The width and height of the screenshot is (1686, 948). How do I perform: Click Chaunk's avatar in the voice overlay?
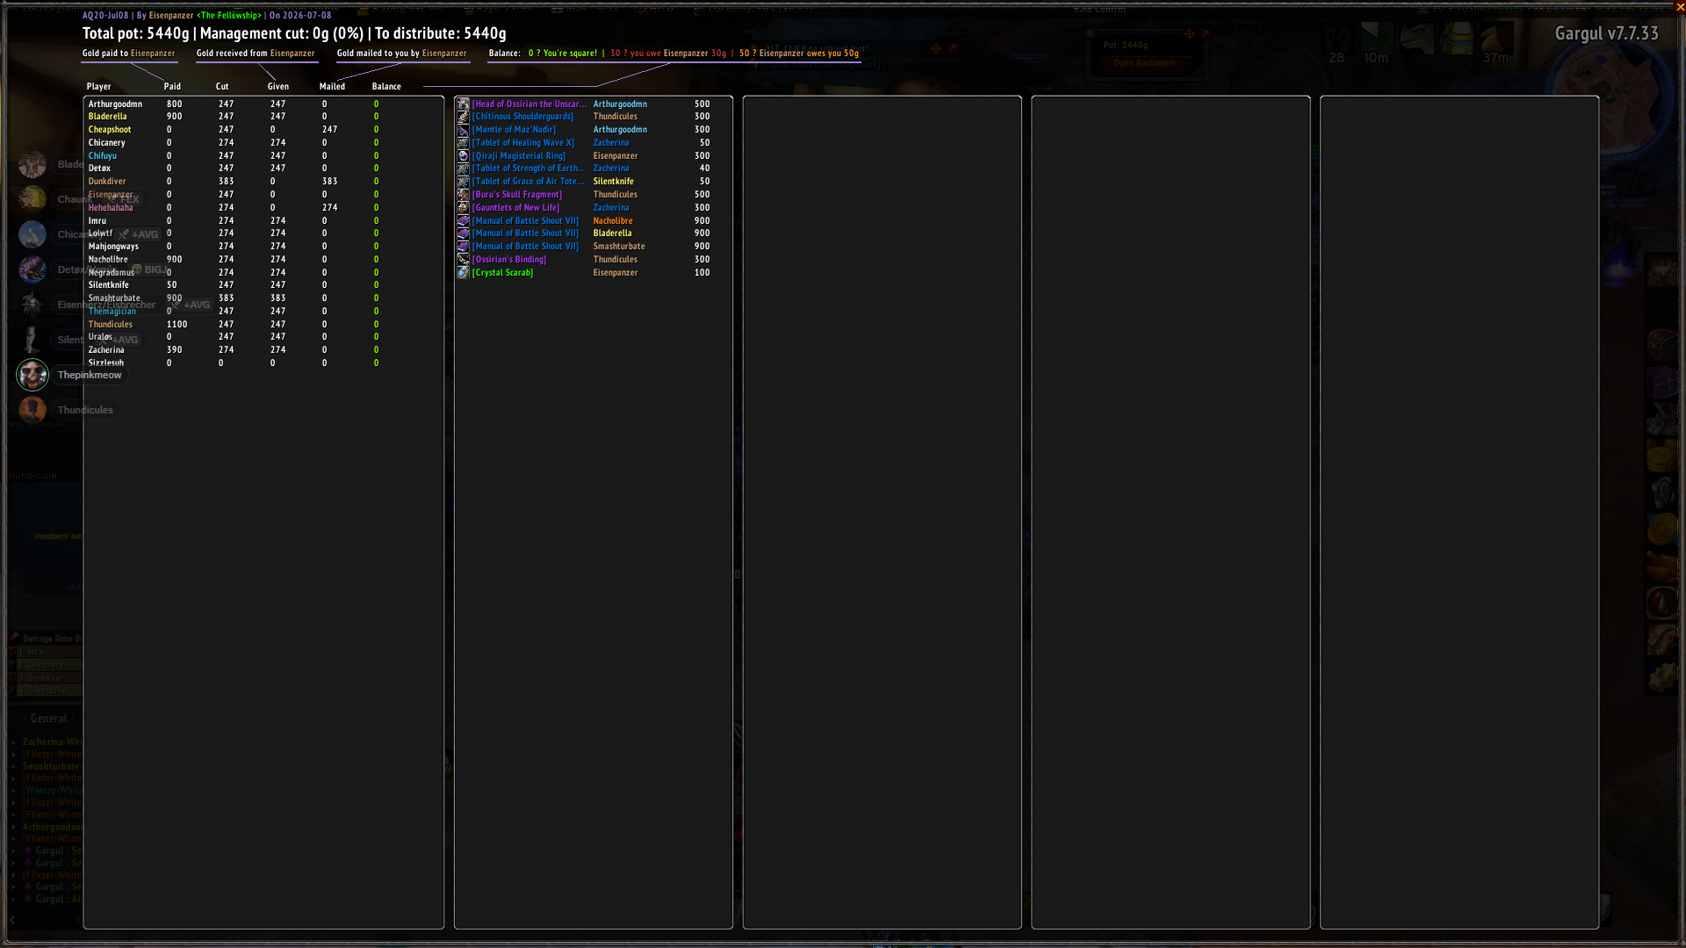[32, 199]
